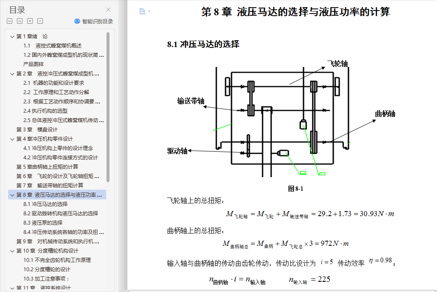
Task: Collapse the 第1章绪论 tree node
Action: [x=12, y=36]
